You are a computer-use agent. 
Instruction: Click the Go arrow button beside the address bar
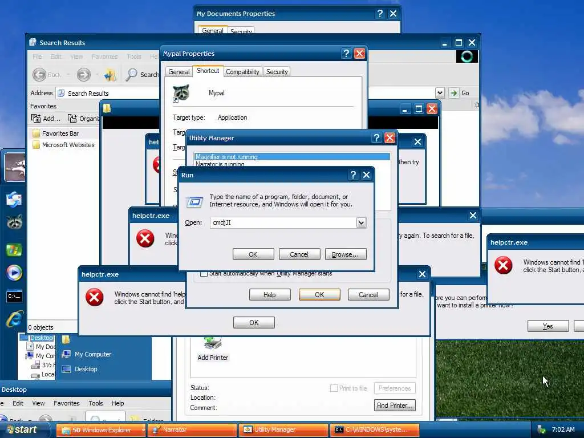click(453, 93)
